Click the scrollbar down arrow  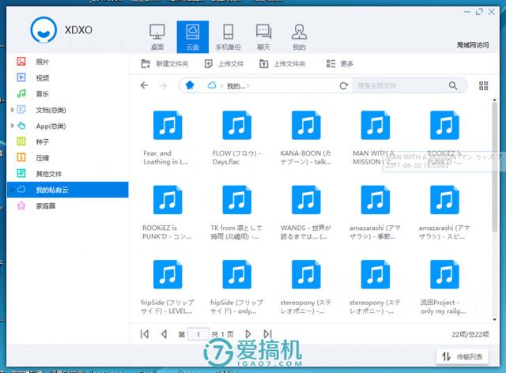[495, 319]
